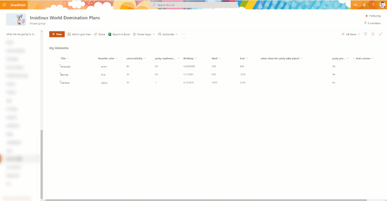
Task: Share the list
Action: pos(99,34)
